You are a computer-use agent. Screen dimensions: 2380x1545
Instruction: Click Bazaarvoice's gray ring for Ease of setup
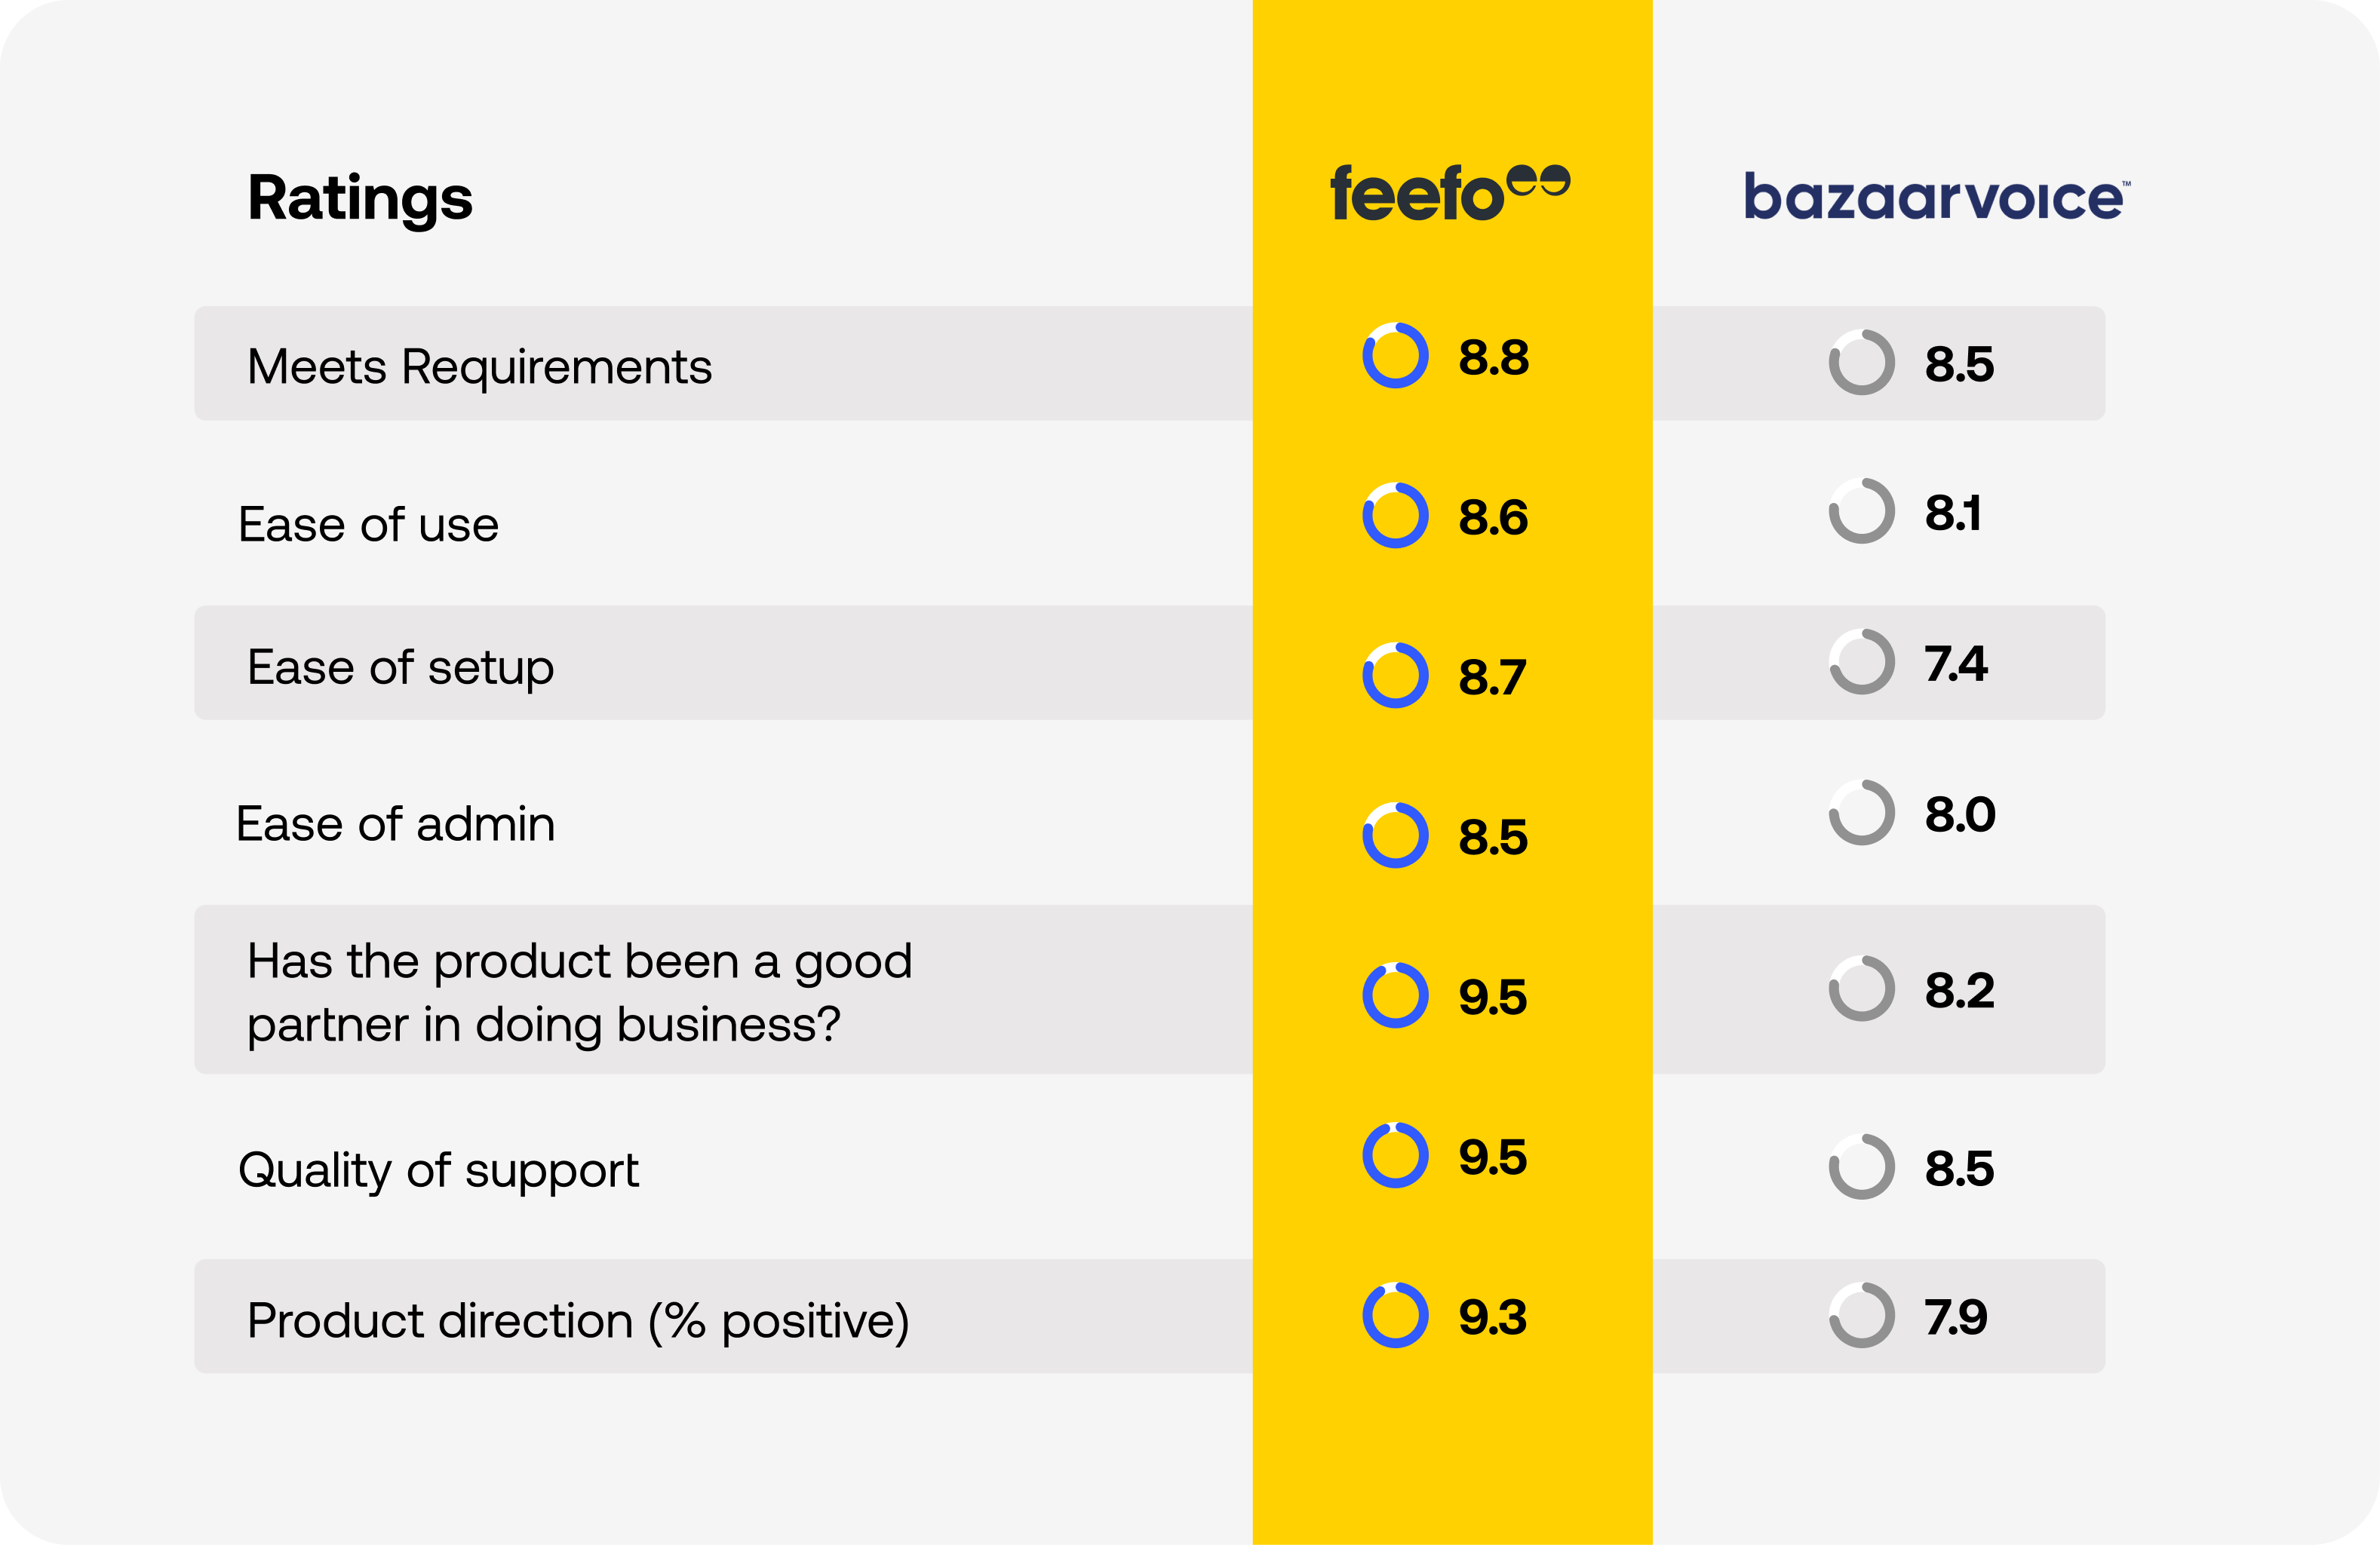[1861, 663]
